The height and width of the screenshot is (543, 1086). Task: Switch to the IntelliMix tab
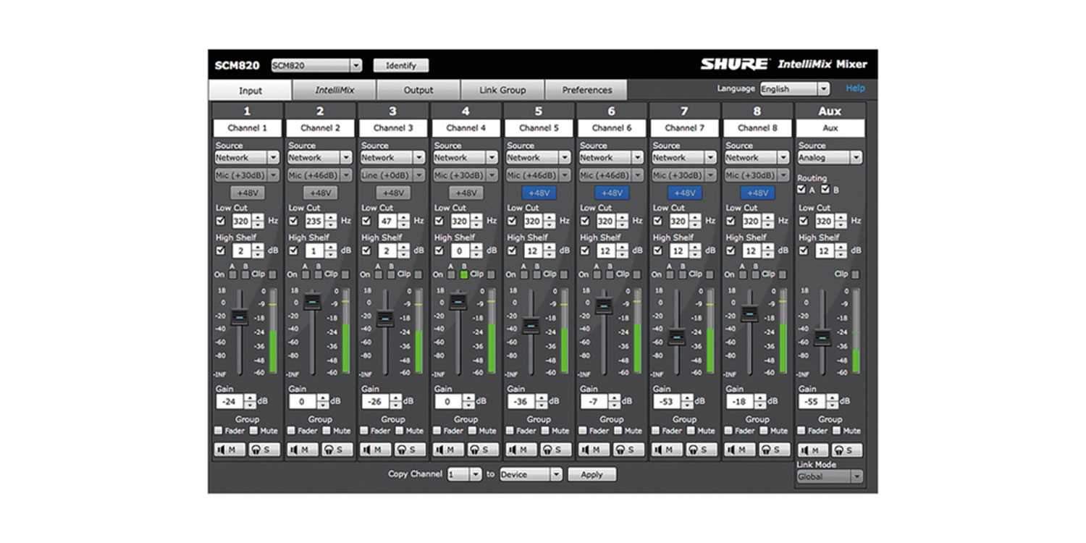coord(334,90)
